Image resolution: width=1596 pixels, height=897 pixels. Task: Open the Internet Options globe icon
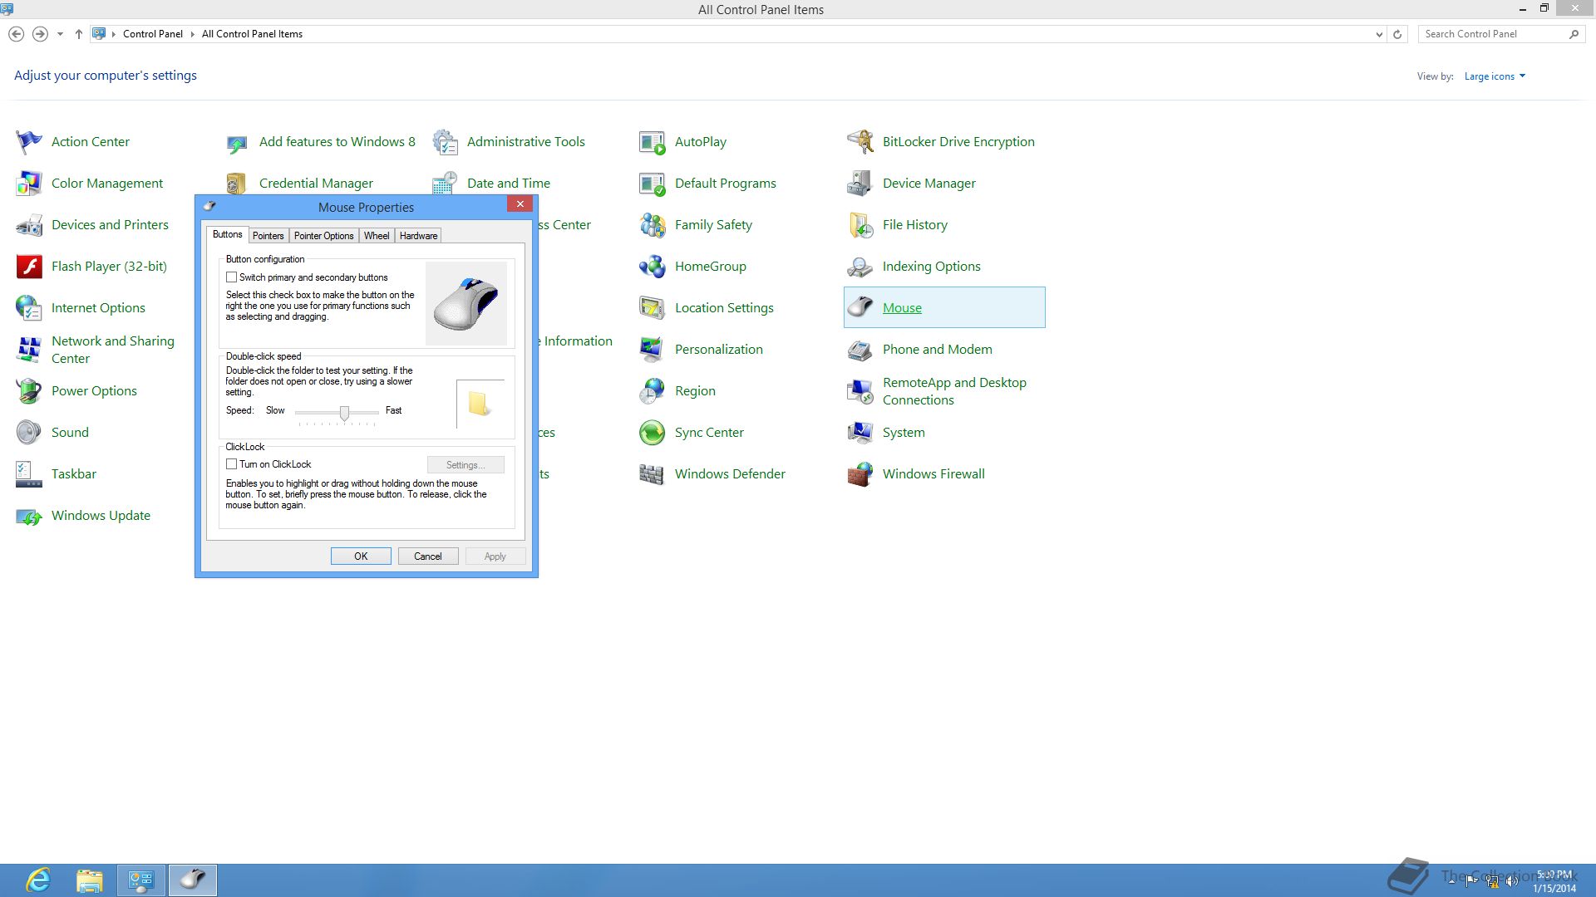coord(29,308)
